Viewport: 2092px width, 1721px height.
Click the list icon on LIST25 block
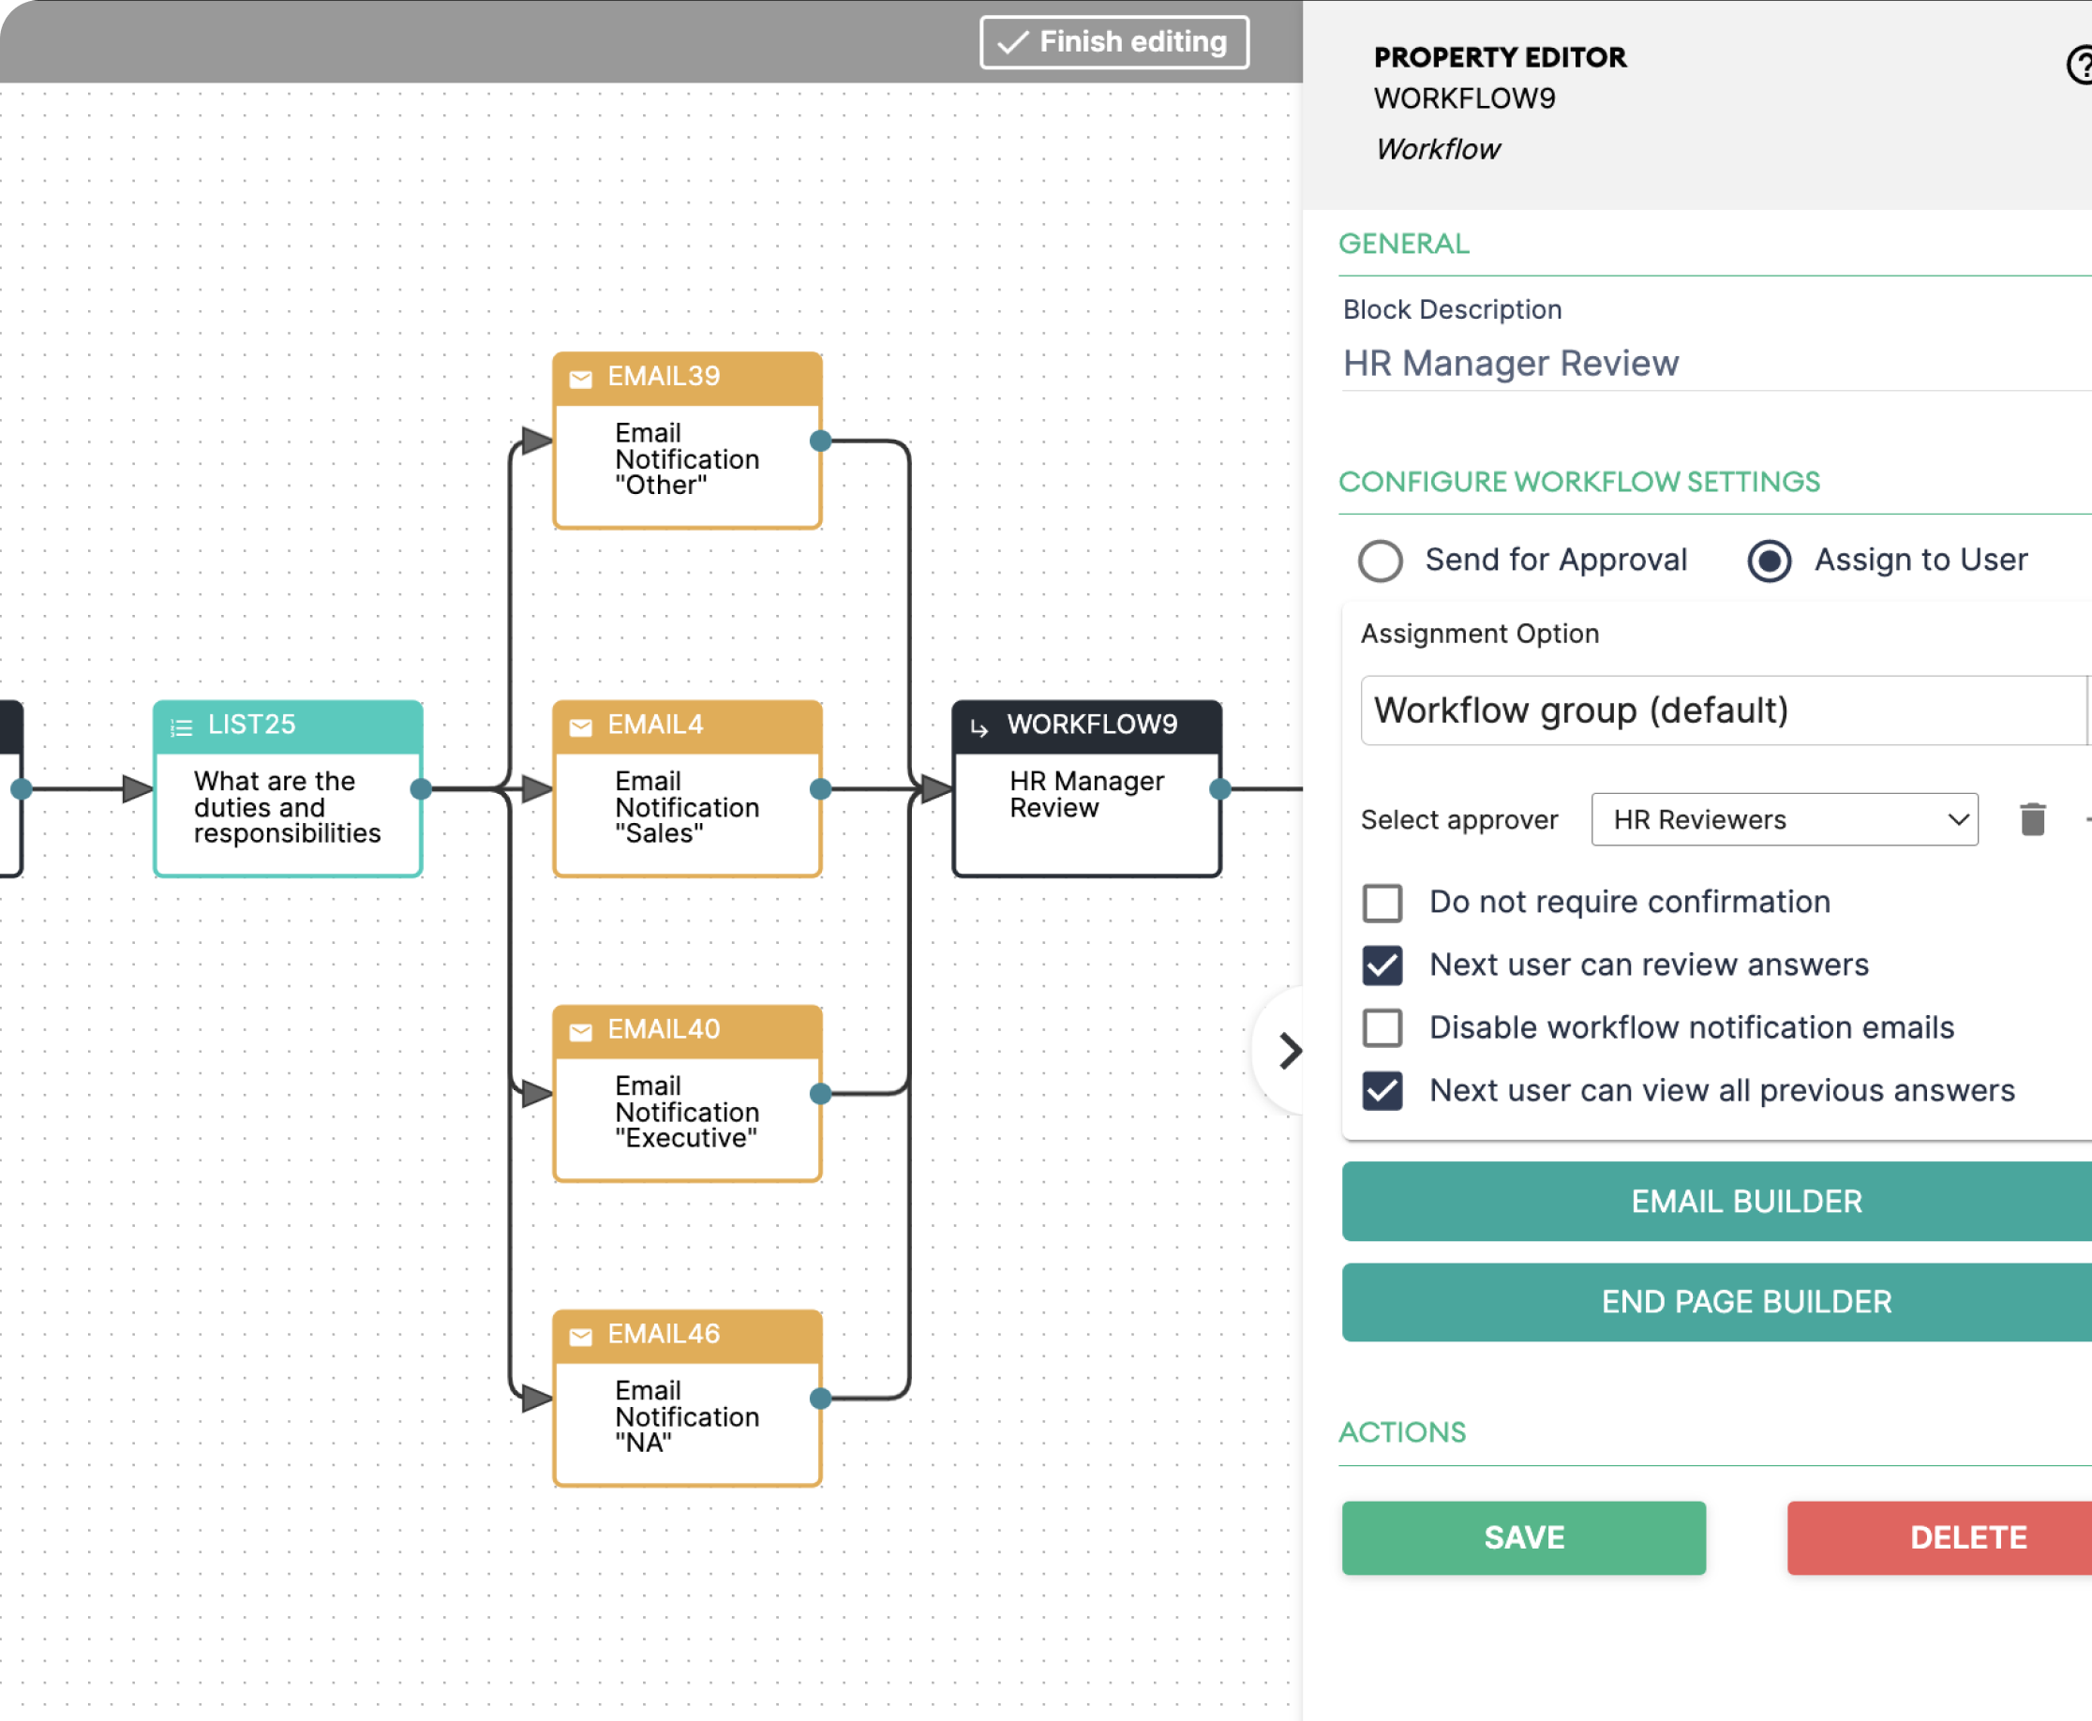(x=181, y=727)
